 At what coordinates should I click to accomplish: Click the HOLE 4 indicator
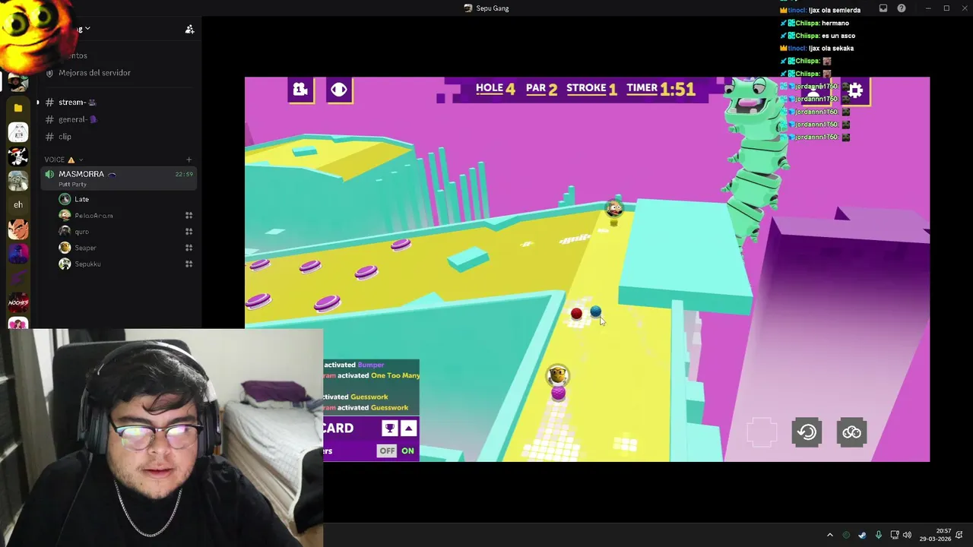coord(496,88)
